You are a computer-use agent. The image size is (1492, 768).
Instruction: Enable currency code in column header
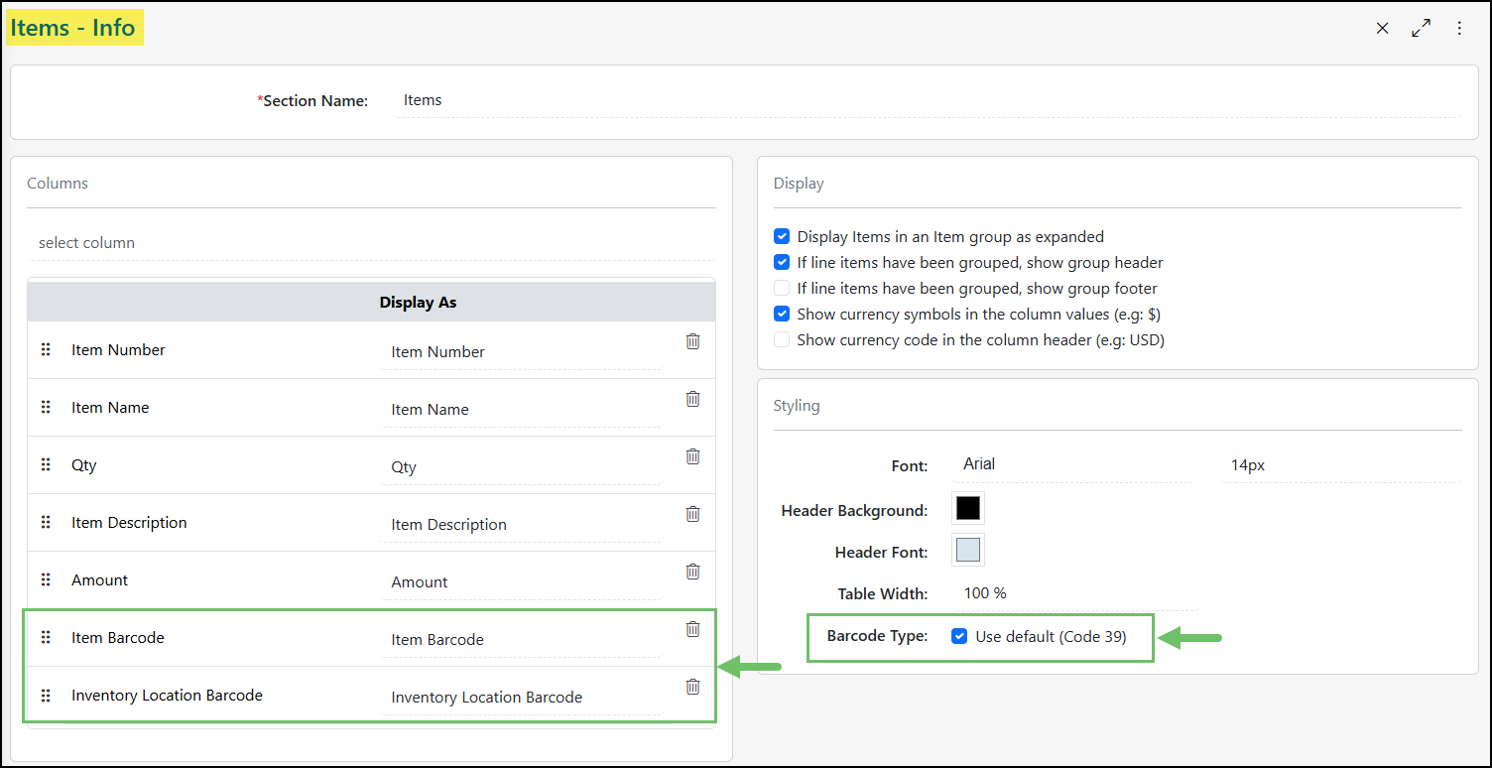click(x=782, y=340)
